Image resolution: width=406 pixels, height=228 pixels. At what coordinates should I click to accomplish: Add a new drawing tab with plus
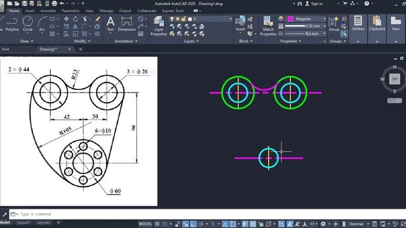coord(81,49)
